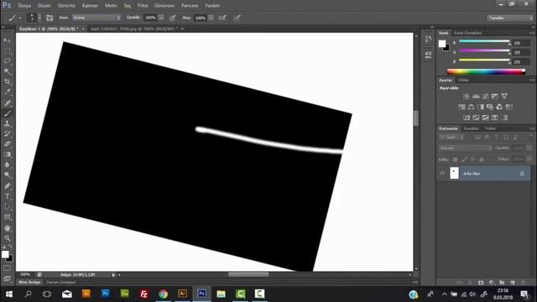Open the brush Mod blend dropdown
The image size is (537, 302).
pyautogui.click(x=96, y=18)
